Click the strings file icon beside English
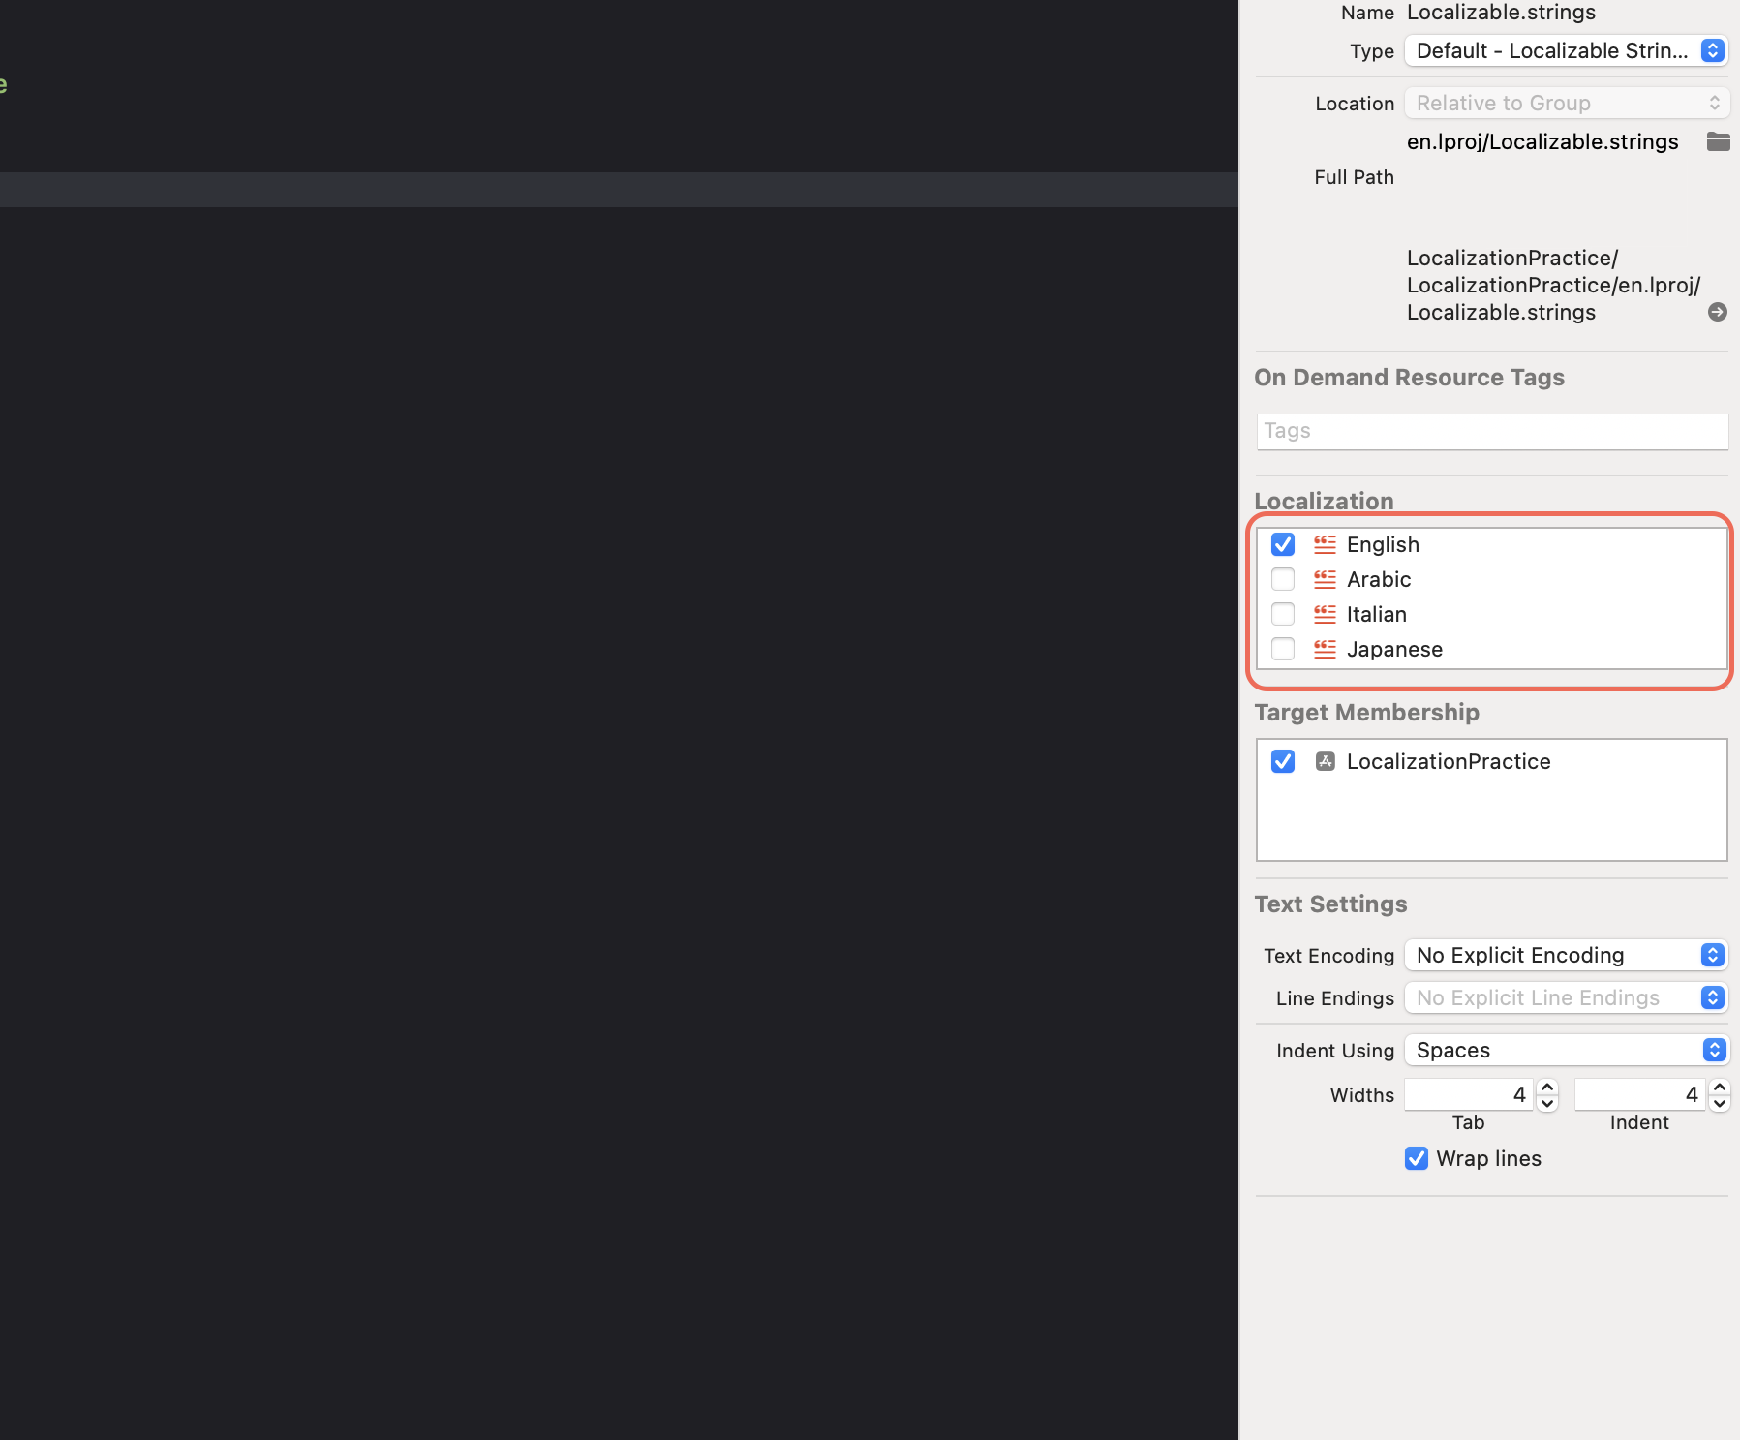This screenshot has height=1440, width=1740. click(1325, 544)
